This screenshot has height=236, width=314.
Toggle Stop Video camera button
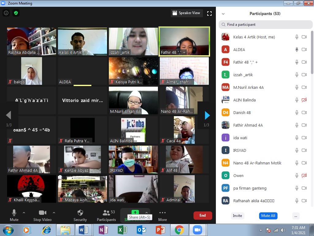42,213
